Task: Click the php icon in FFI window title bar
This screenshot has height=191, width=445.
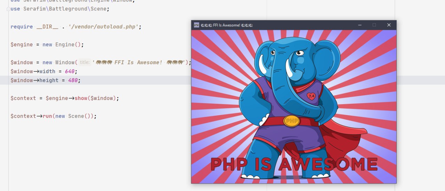Action: 196,25
